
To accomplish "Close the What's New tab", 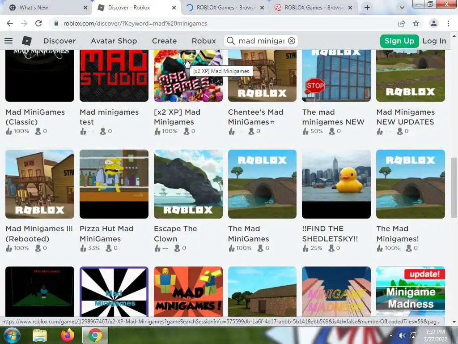I will (85, 8).
